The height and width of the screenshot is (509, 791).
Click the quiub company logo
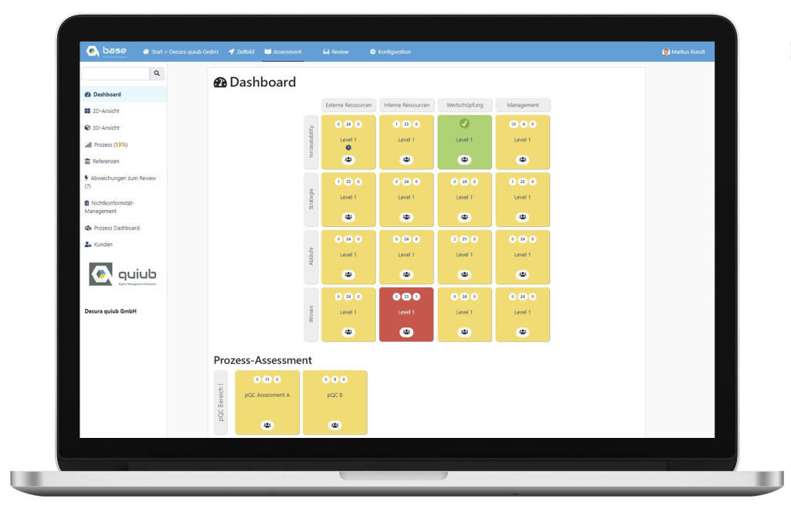coord(124,274)
